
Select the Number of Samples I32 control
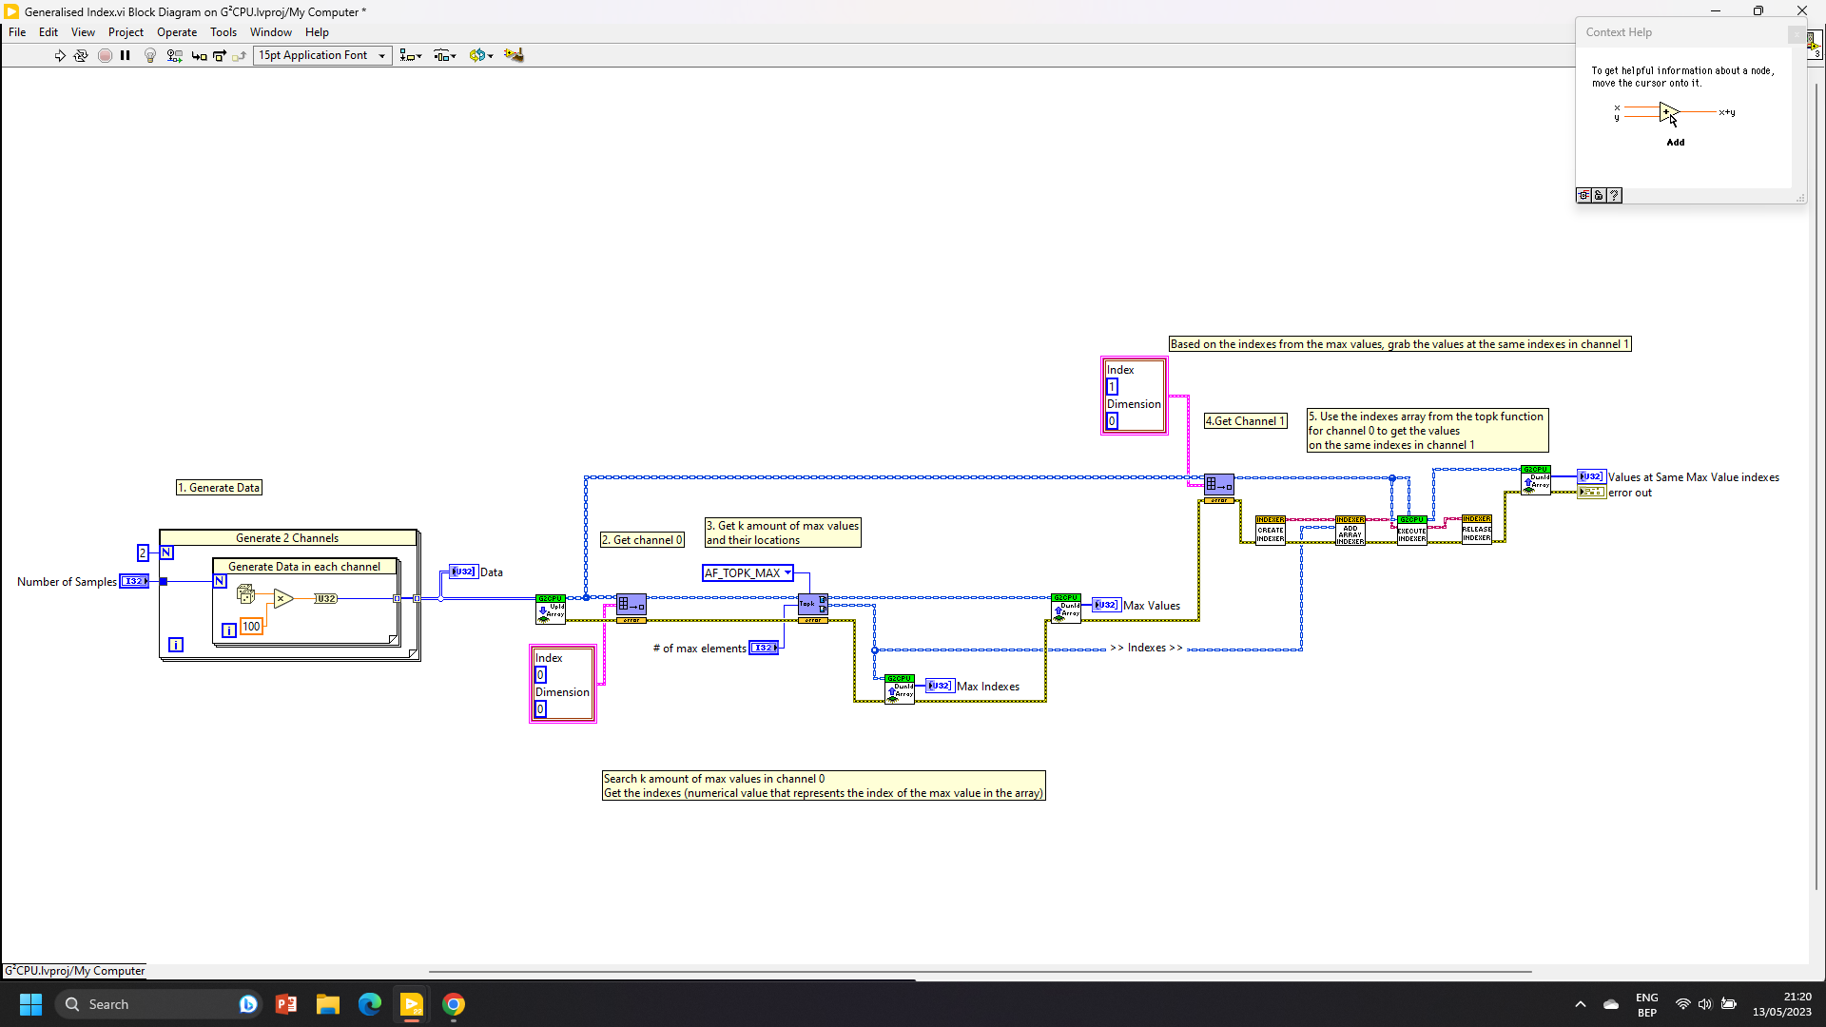[x=134, y=581]
